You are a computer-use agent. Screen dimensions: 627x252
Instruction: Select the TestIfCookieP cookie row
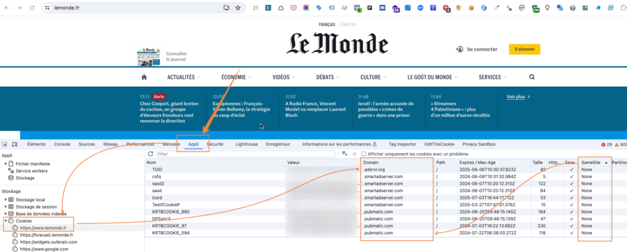(386, 204)
